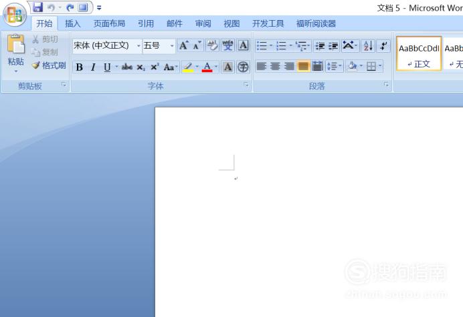
Task: Decrease paragraph indent
Action: click(x=320, y=46)
